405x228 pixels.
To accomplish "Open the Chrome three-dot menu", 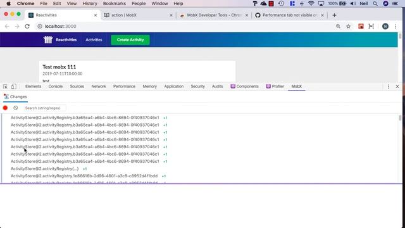I will (396, 27).
